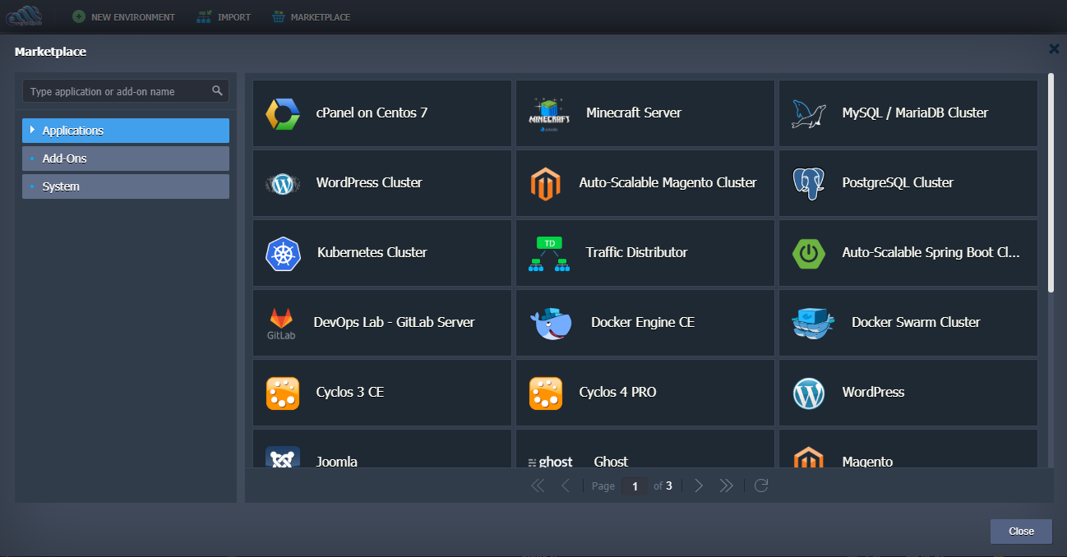This screenshot has height=557, width=1067.
Task: Go to the first page
Action: coord(538,486)
